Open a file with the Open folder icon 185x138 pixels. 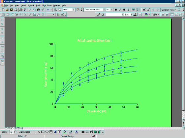7,10
